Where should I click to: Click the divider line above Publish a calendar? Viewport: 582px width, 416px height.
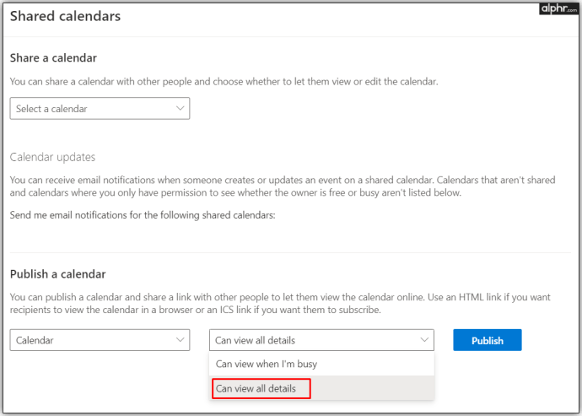(290, 252)
